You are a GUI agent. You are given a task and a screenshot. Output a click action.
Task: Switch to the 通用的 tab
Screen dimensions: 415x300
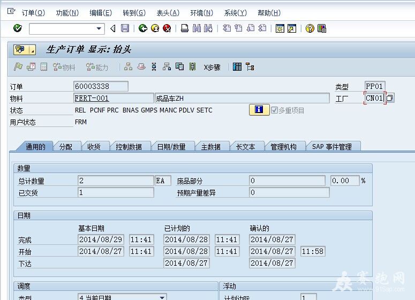(x=35, y=147)
